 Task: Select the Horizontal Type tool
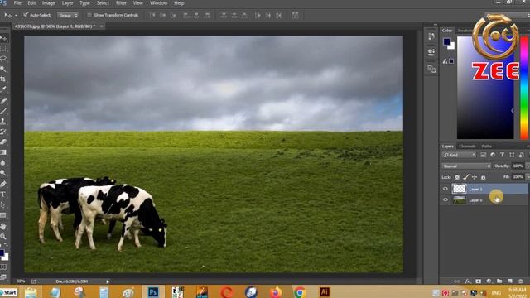(x=3, y=195)
